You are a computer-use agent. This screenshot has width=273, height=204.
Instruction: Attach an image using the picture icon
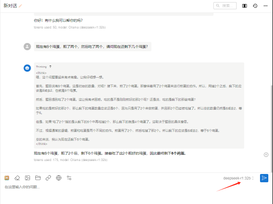click(28, 178)
